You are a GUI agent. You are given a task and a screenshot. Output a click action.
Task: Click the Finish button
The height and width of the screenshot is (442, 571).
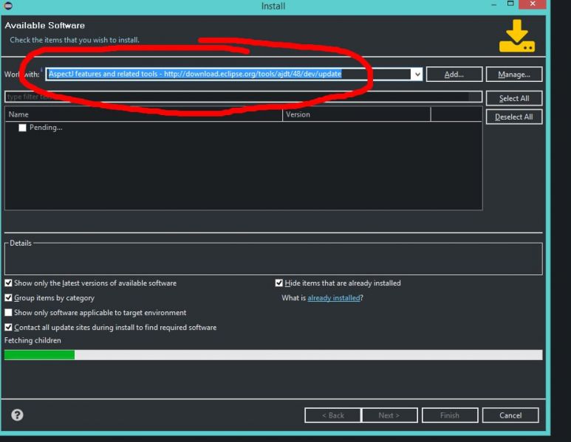450,415
